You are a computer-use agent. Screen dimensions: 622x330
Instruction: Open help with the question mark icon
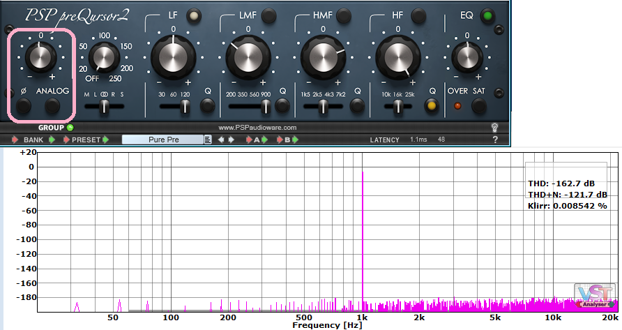click(495, 140)
